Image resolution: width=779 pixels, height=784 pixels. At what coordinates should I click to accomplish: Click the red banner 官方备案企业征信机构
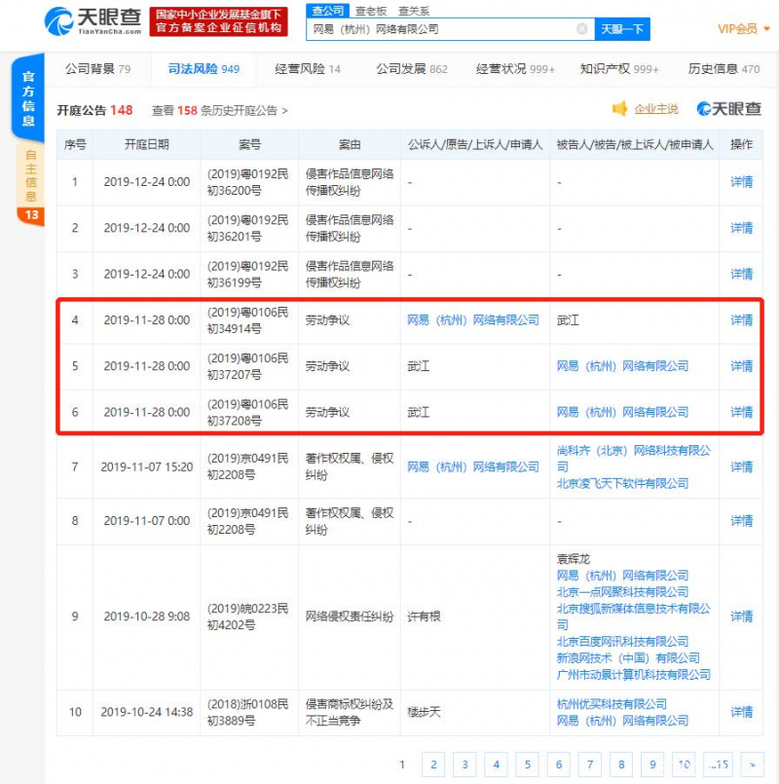[x=218, y=21]
